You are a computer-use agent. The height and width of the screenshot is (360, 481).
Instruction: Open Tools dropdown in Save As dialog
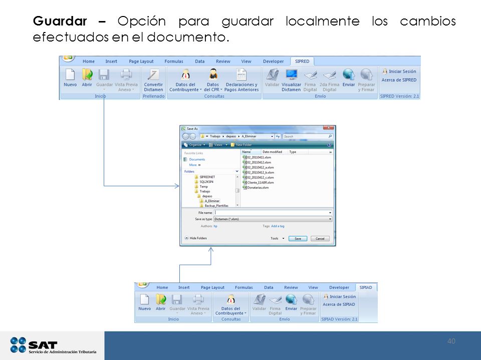[277, 238]
